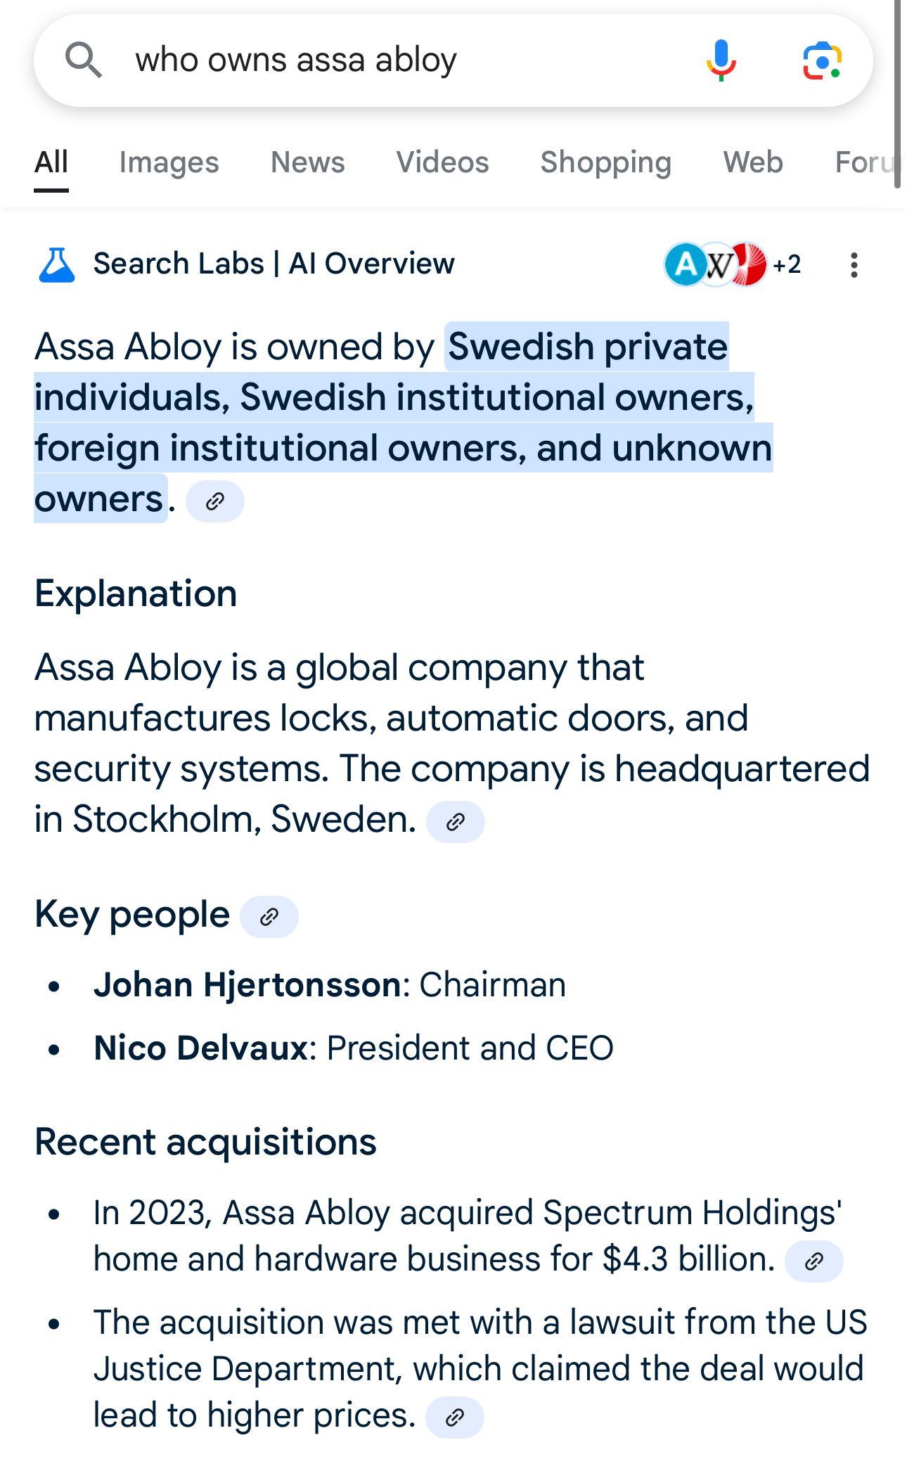Open the News tab
The image size is (907, 1466).
(x=307, y=162)
